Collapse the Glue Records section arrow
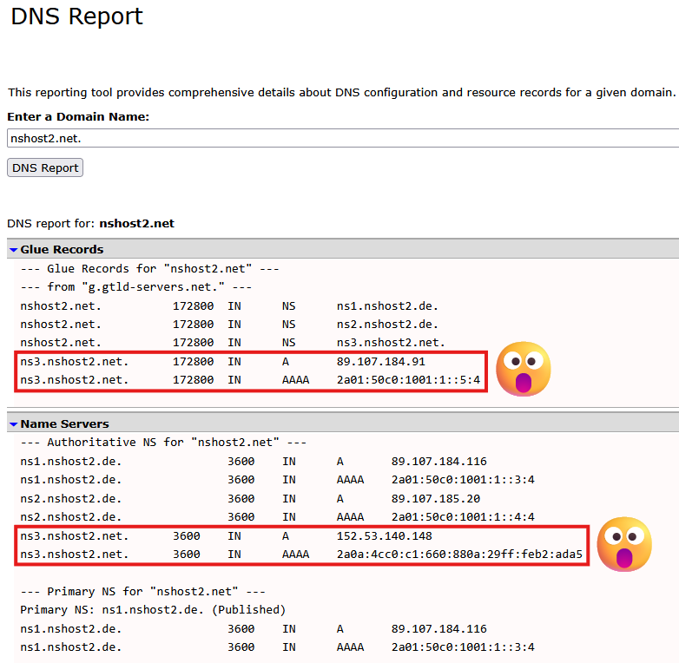679x663 pixels. [x=13, y=250]
